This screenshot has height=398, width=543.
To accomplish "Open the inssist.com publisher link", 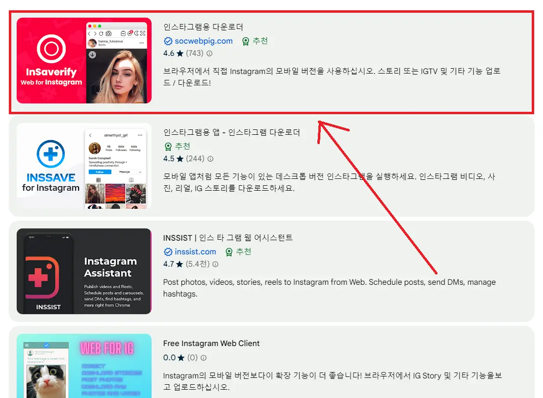I will (194, 252).
